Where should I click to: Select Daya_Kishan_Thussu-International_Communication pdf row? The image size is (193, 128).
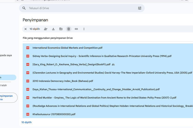pos(108,89)
